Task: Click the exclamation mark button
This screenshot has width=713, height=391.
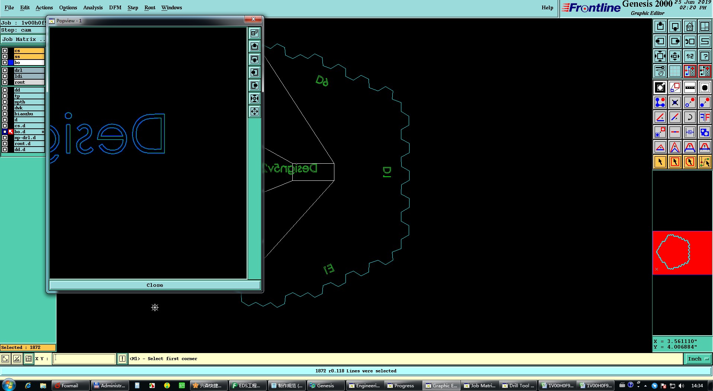Action: [x=122, y=359]
